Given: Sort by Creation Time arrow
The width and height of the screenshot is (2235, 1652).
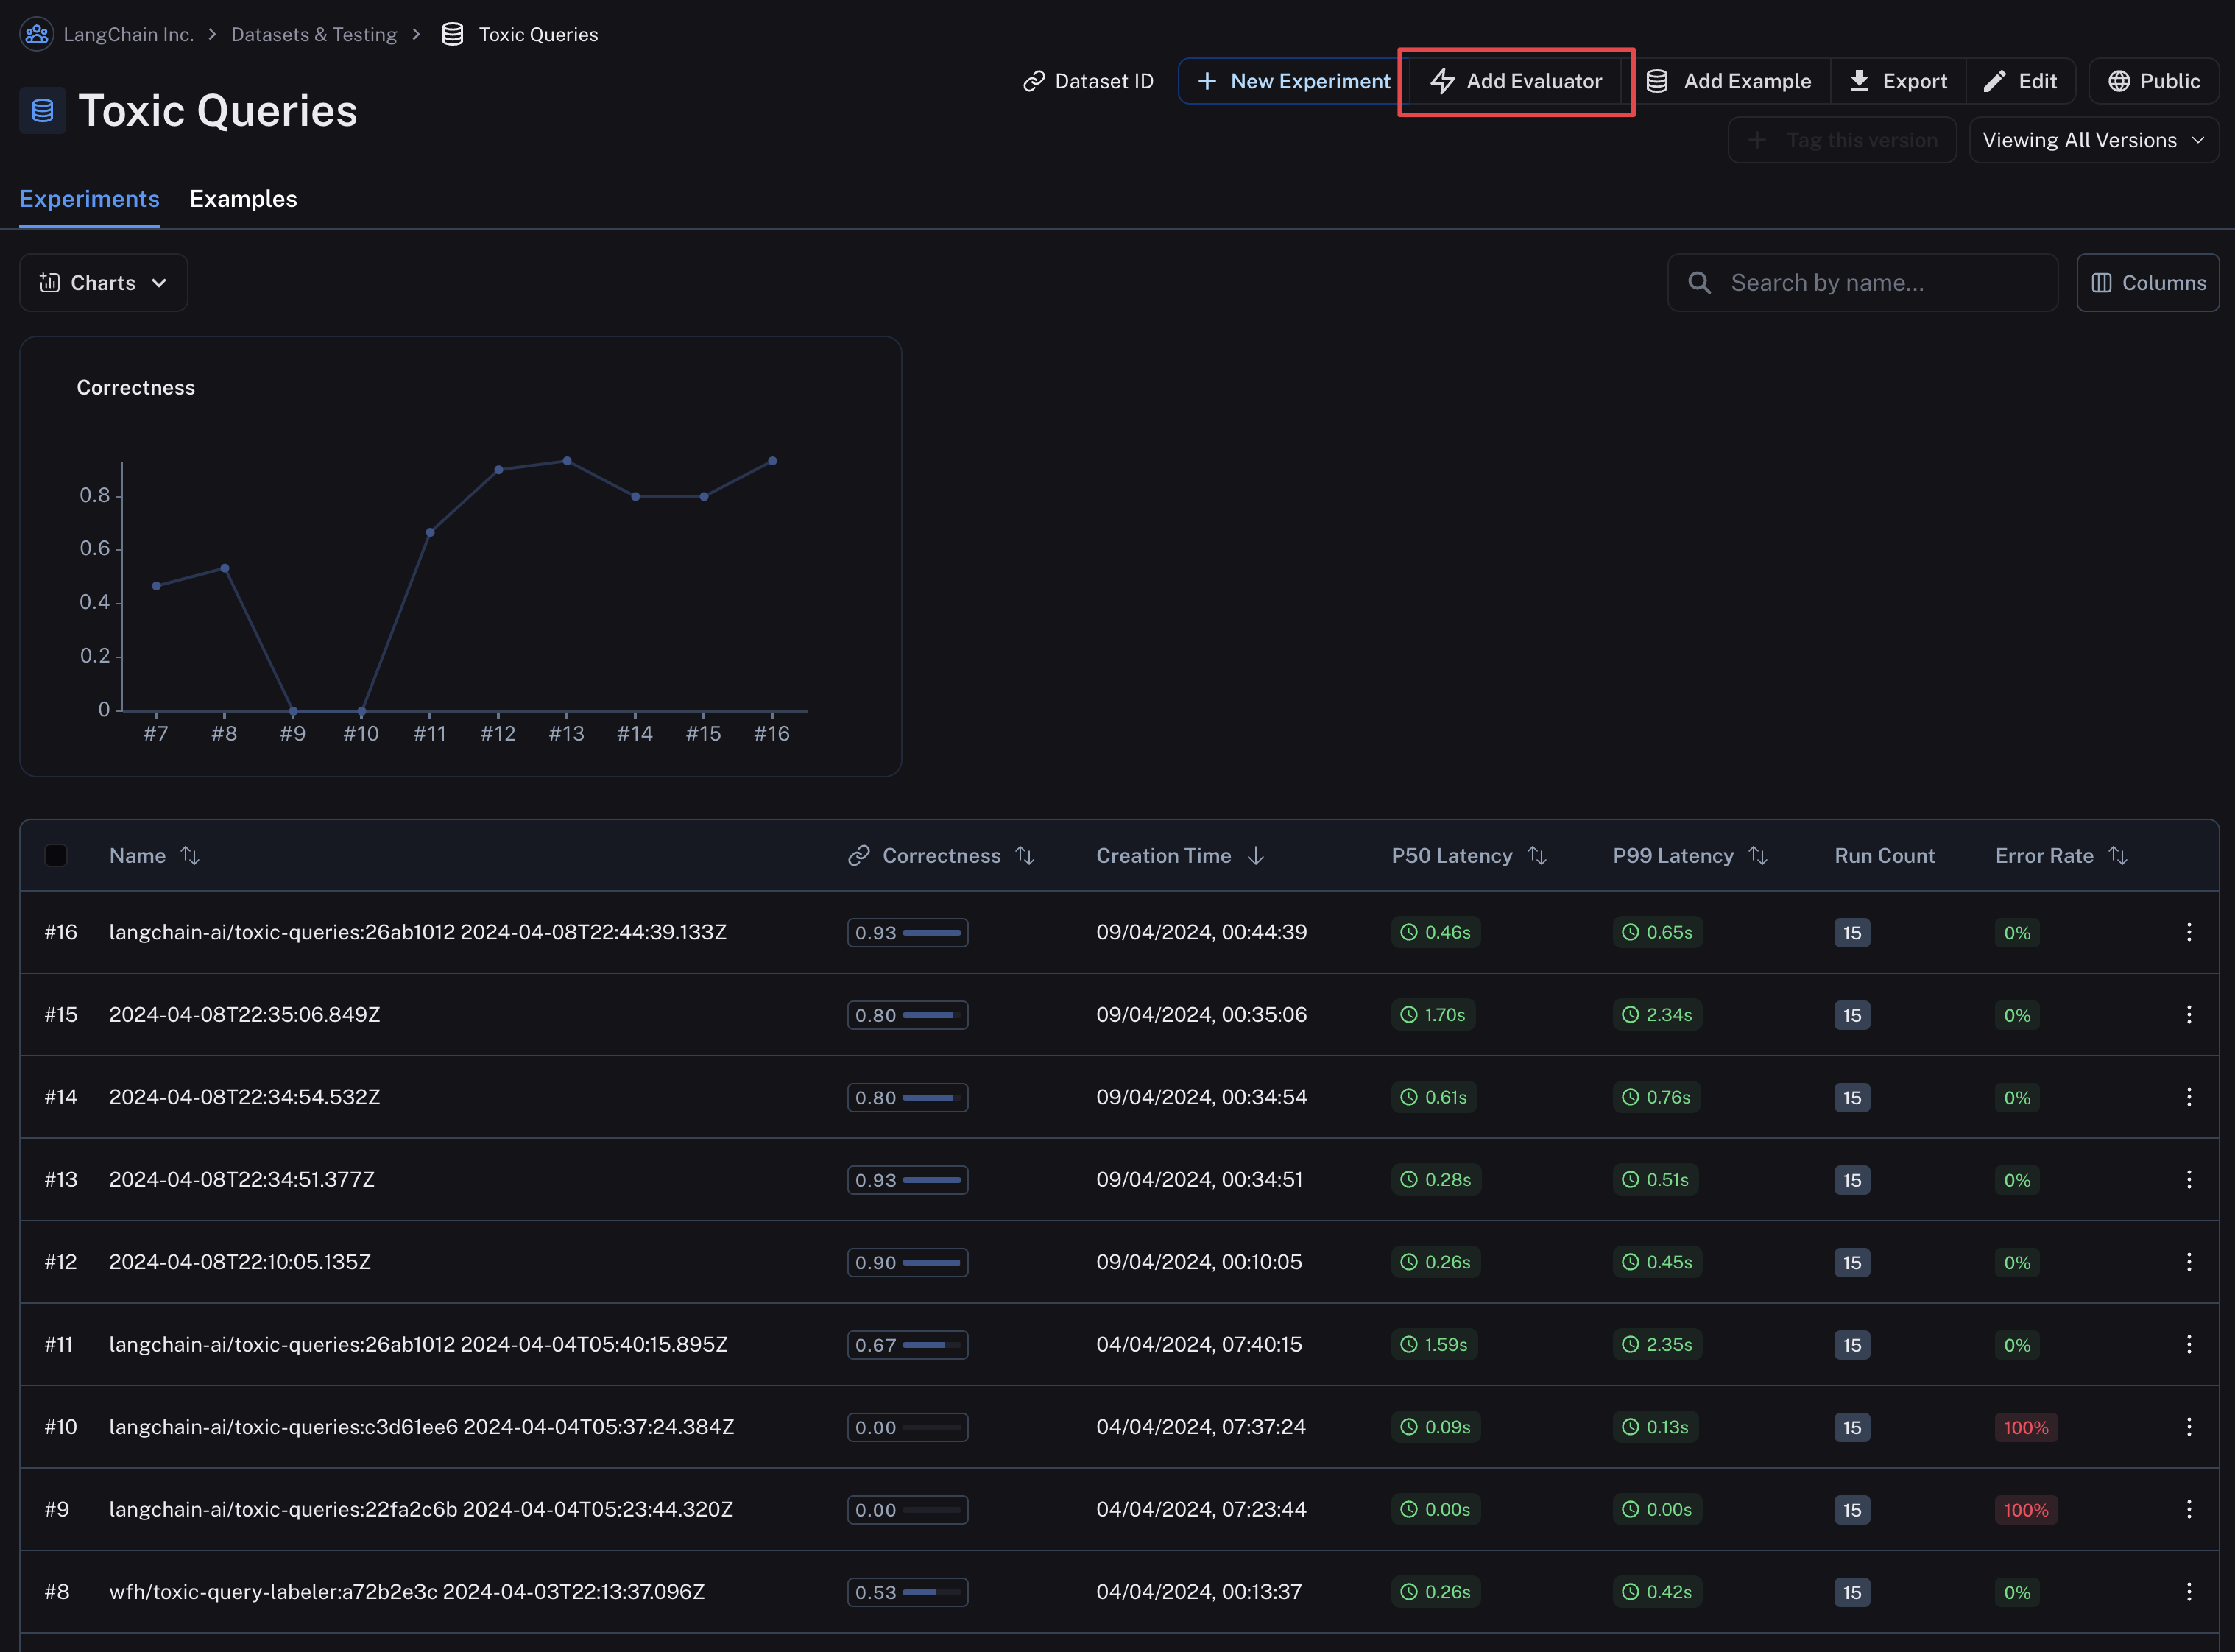Looking at the screenshot, I should [1256, 856].
